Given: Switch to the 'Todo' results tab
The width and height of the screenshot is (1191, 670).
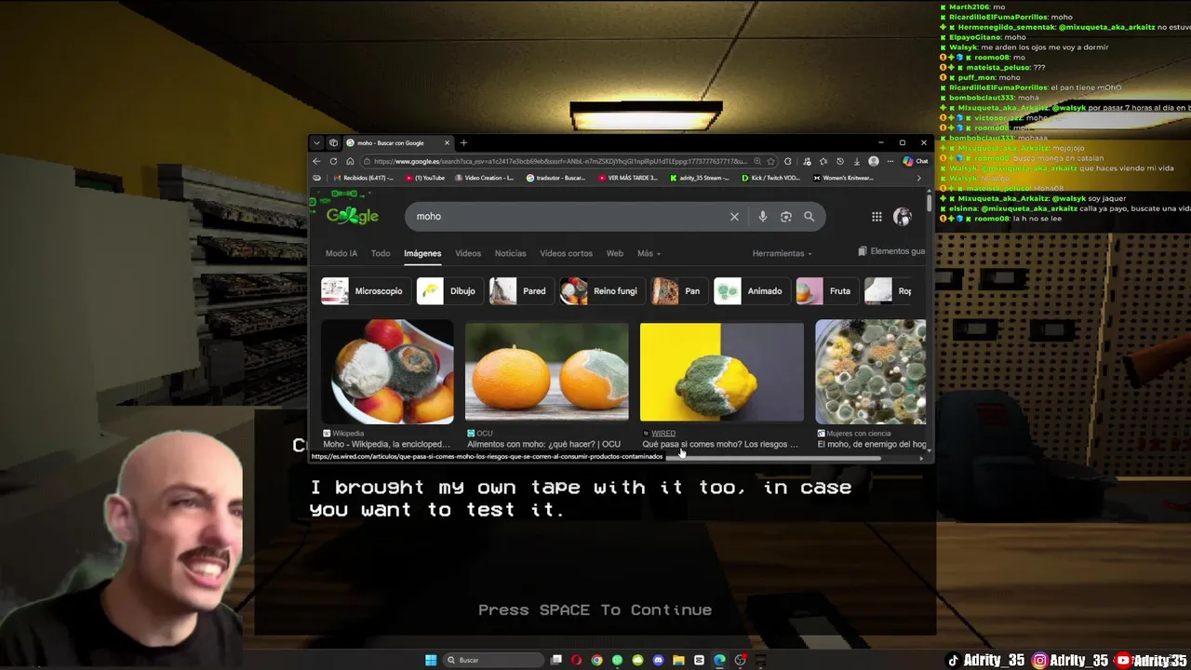Looking at the screenshot, I should tap(381, 253).
